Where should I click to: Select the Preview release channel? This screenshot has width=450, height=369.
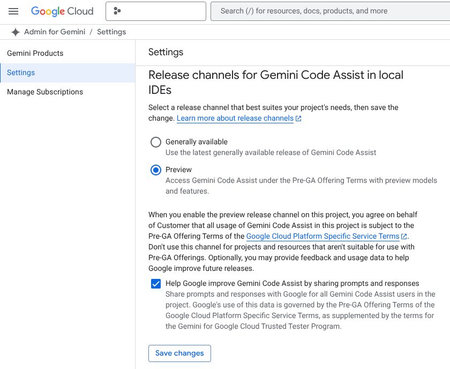(156, 170)
